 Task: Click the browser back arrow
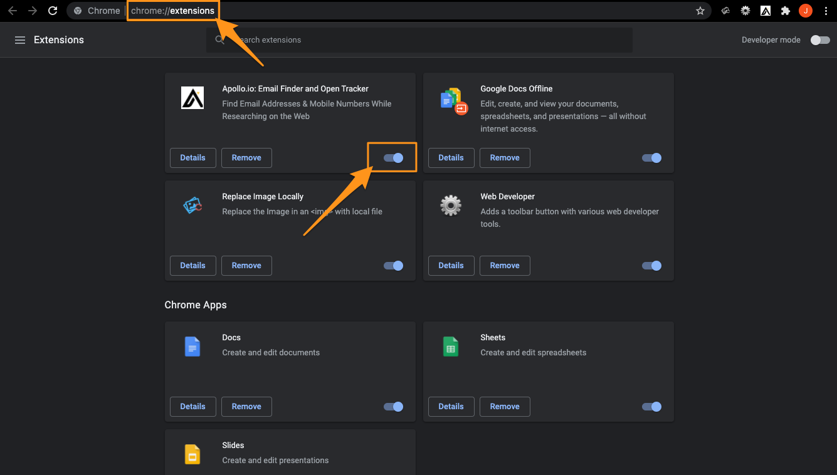(13, 11)
